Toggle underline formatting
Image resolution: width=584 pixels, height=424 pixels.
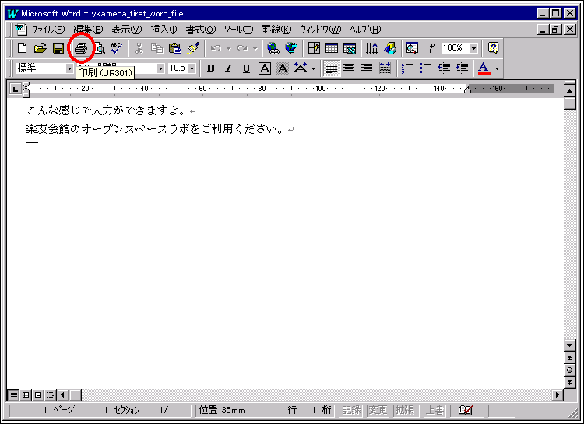pyautogui.click(x=246, y=68)
